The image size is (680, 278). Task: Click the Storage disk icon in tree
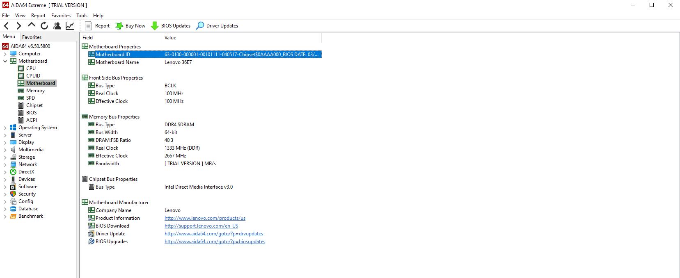[x=13, y=157]
